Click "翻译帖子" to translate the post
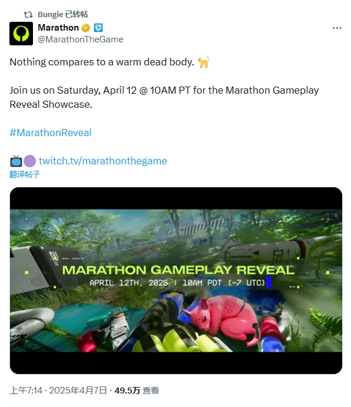Image resolution: width=351 pixels, height=407 pixels. click(25, 174)
